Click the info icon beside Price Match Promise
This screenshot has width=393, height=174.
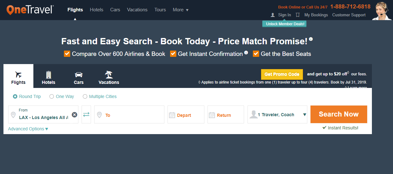pos(311,39)
